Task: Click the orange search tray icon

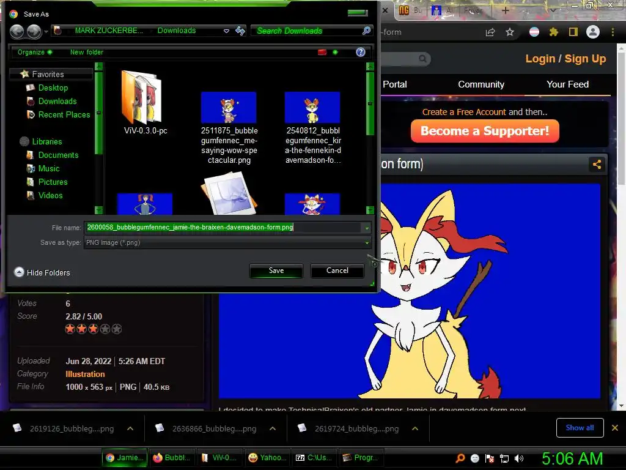Action: (x=460, y=458)
